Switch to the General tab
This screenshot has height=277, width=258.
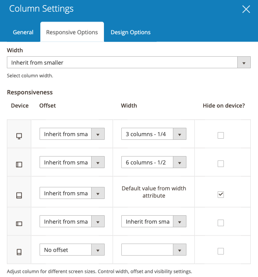pyautogui.click(x=23, y=32)
